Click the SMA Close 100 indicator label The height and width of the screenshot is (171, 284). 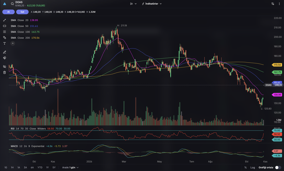coord(25,32)
